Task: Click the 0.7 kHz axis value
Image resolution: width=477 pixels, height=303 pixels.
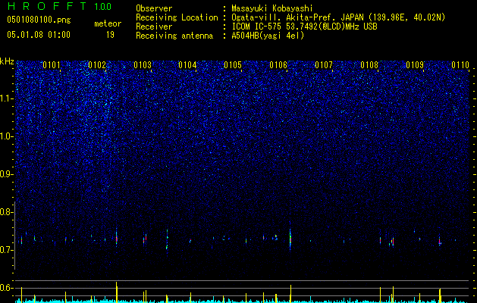Action: point(7,250)
